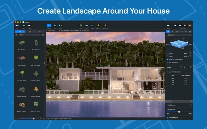207x129 pixels.
Task: Toggle Collisions tool in toolbar
Action: 105,26
